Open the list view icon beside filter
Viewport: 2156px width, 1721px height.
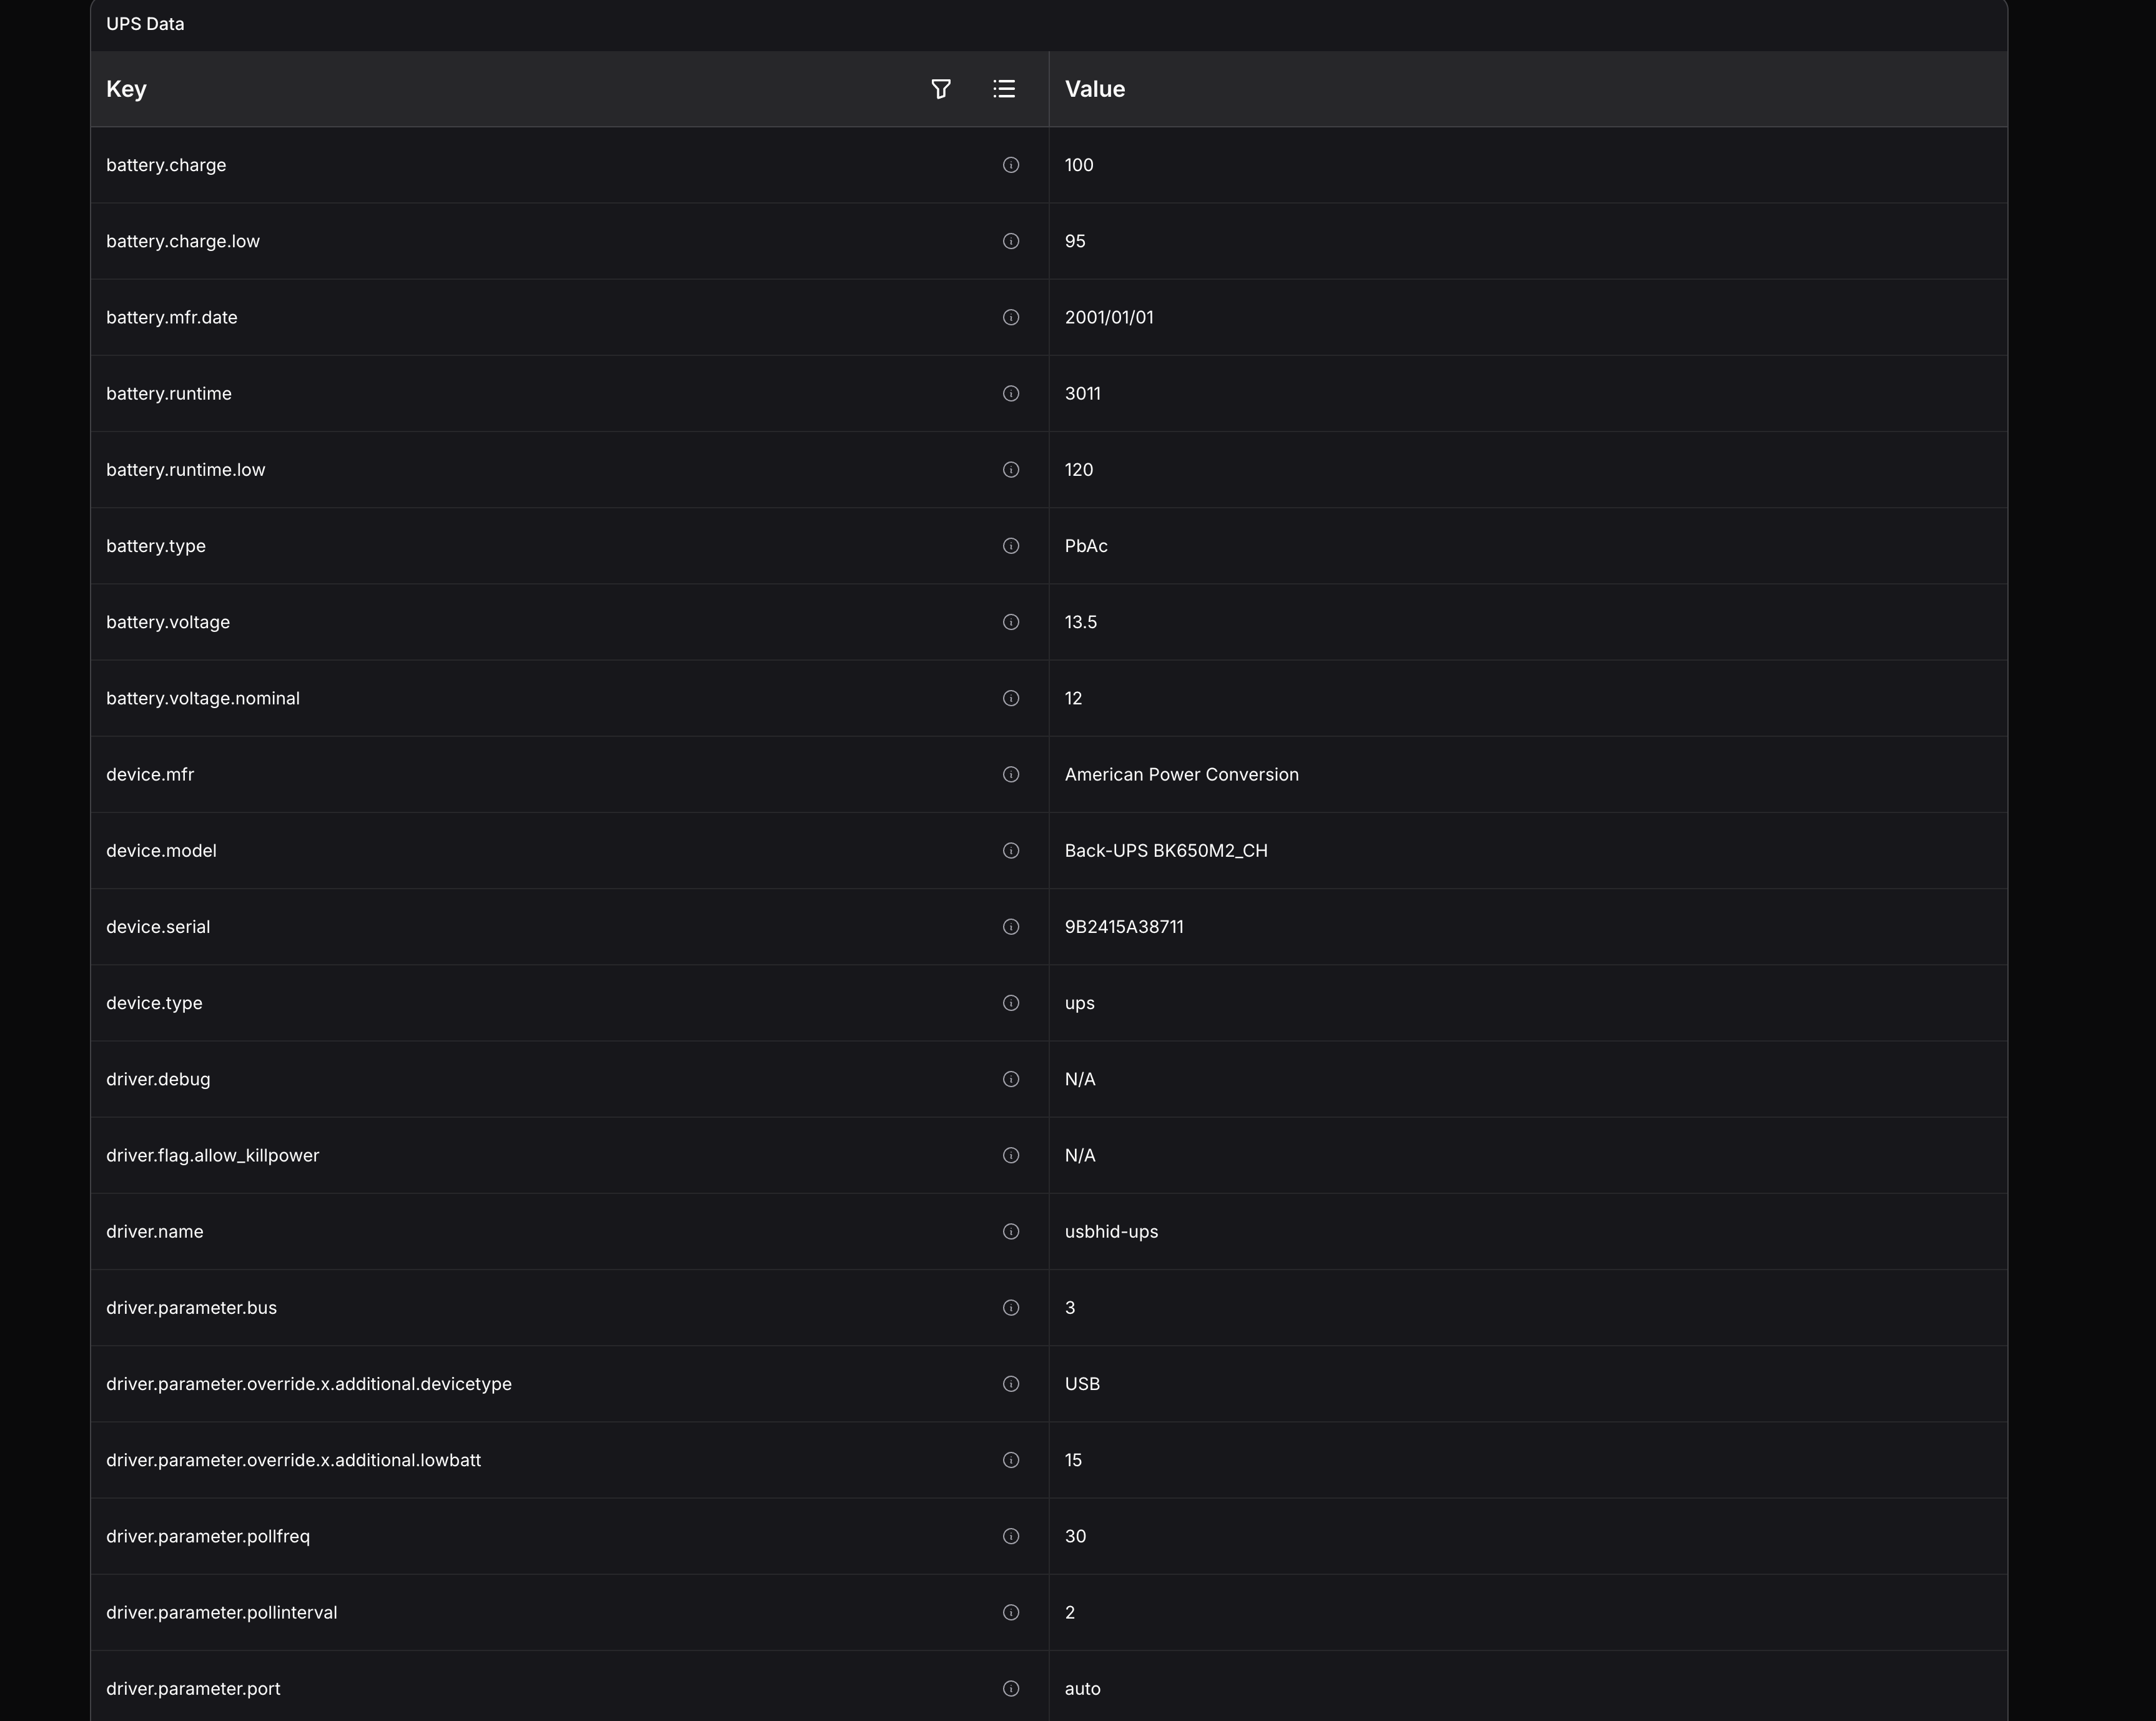pos(1004,89)
